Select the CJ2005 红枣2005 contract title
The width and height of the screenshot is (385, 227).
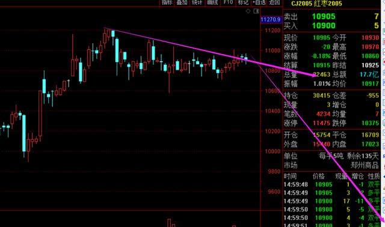(x=316, y=4)
